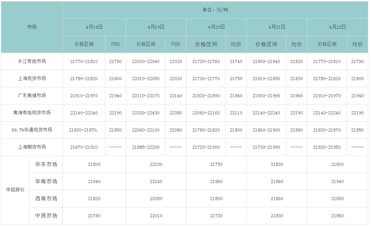Select the 4月18日 date header
Viewport: 371px width, 226px height.
click(x=94, y=27)
